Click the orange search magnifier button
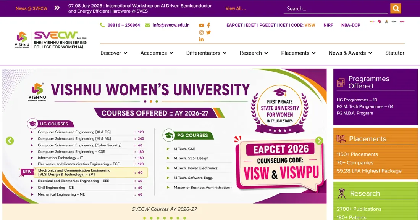This screenshot has width=420, height=220. click(396, 8)
